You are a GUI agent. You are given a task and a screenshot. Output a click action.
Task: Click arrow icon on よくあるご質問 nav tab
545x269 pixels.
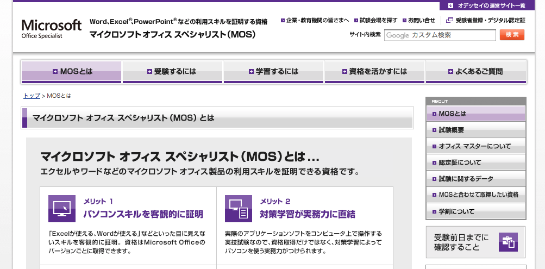point(451,72)
